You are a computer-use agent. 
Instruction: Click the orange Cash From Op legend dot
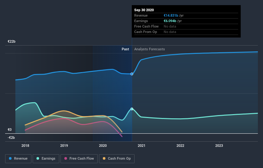point(104,158)
